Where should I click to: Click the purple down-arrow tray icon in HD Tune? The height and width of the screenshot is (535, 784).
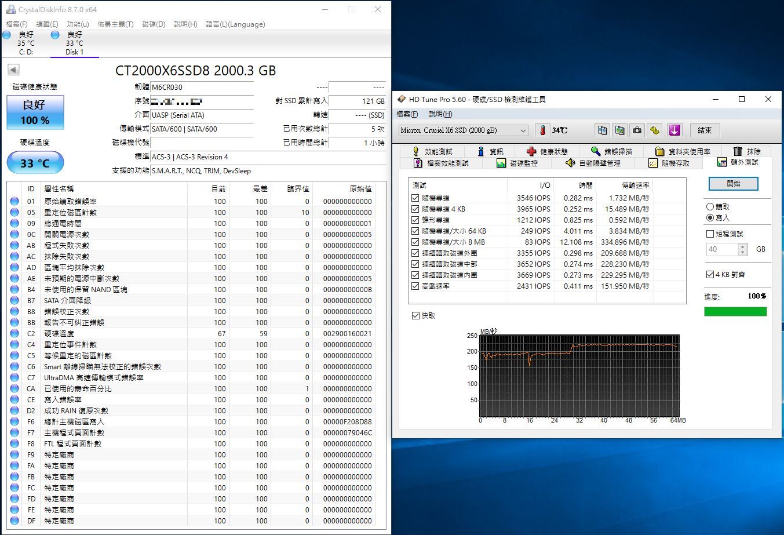(x=674, y=130)
